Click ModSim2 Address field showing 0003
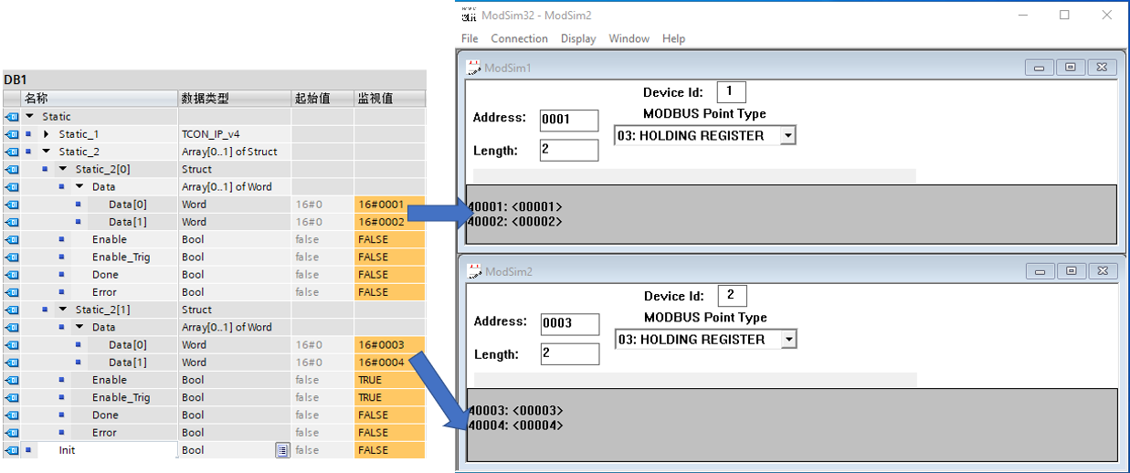This screenshot has height=473, width=1130. [569, 323]
